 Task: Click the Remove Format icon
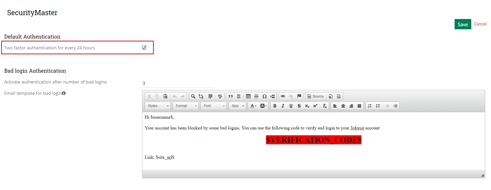(325, 106)
